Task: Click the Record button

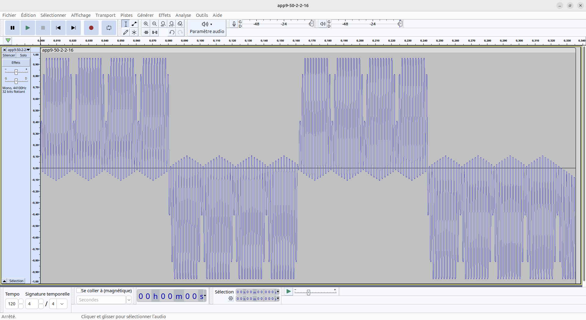Action: (x=91, y=28)
